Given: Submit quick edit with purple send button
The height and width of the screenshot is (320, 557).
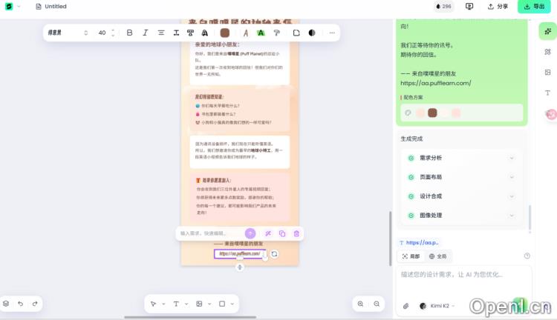Looking at the screenshot, I should 250,233.
